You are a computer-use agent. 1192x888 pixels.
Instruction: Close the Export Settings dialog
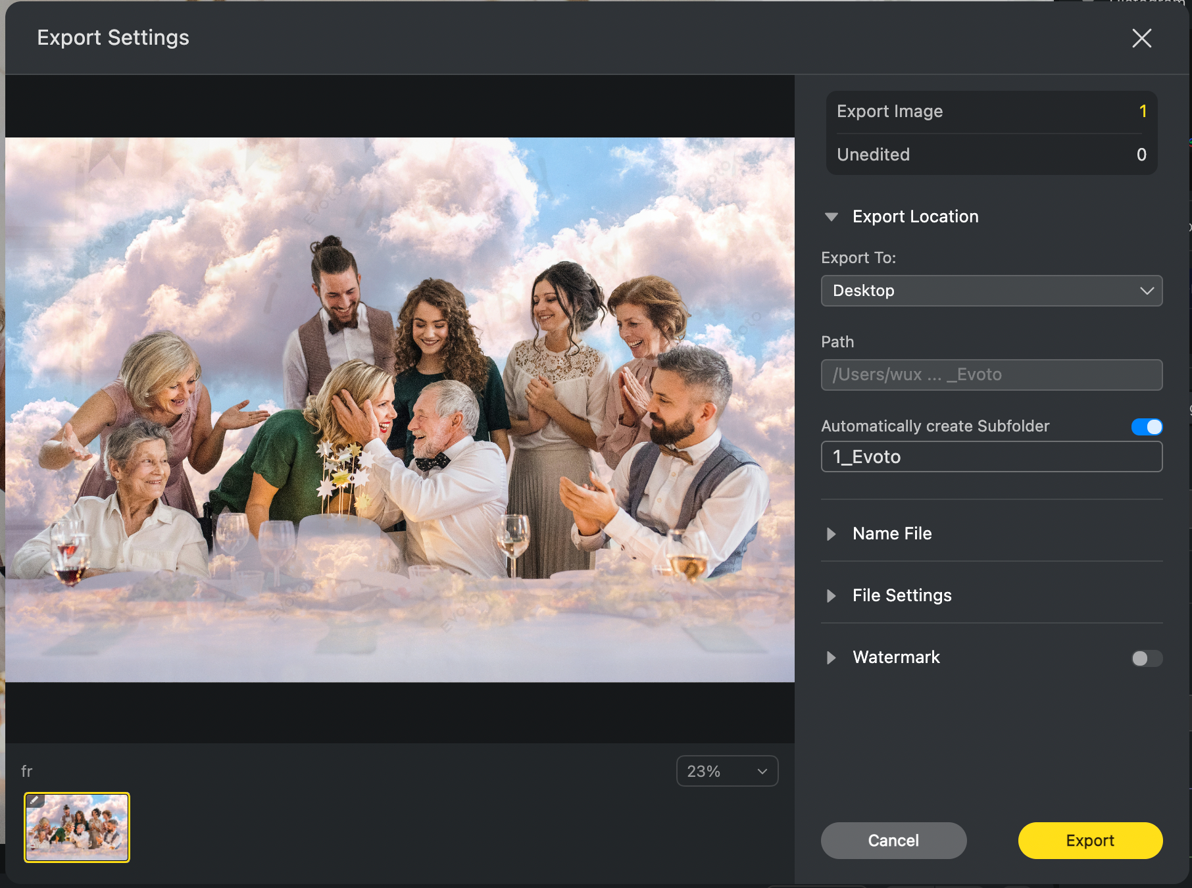pos(1141,38)
